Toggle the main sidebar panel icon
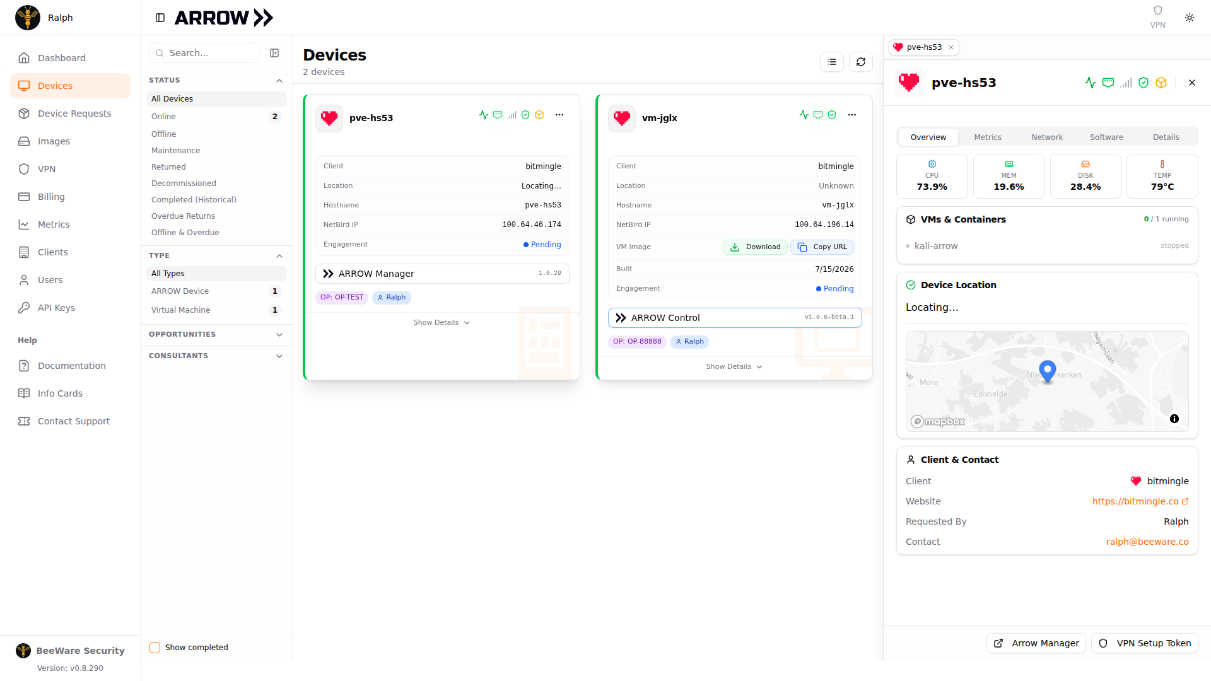The image size is (1211, 681). click(x=160, y=18)
